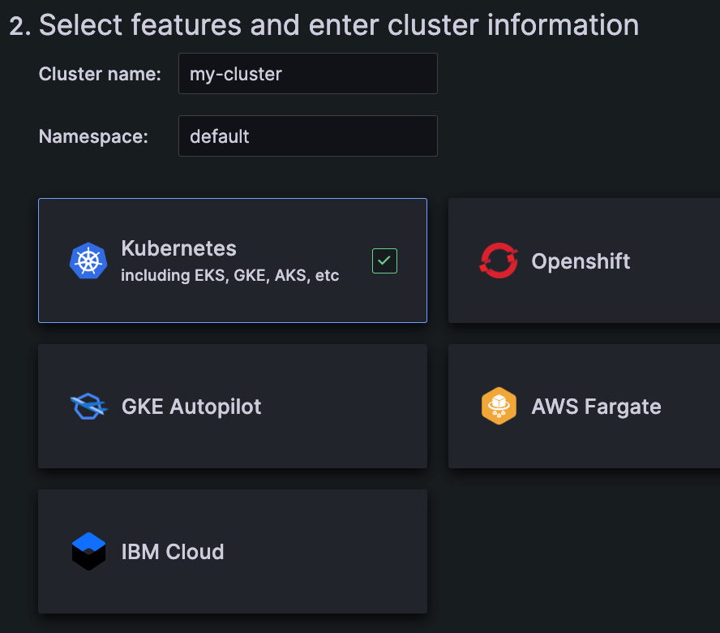Click the "Openshift" label text
This screenshot has height=633, width=720.
[x=581, y=261]
